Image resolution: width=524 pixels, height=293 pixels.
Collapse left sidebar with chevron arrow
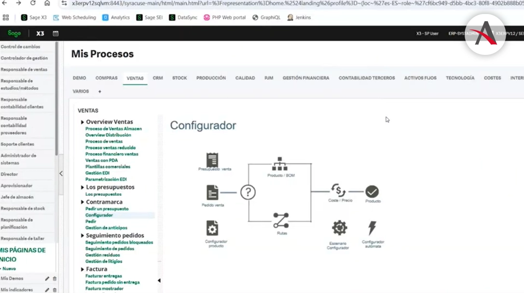[61, 173]
